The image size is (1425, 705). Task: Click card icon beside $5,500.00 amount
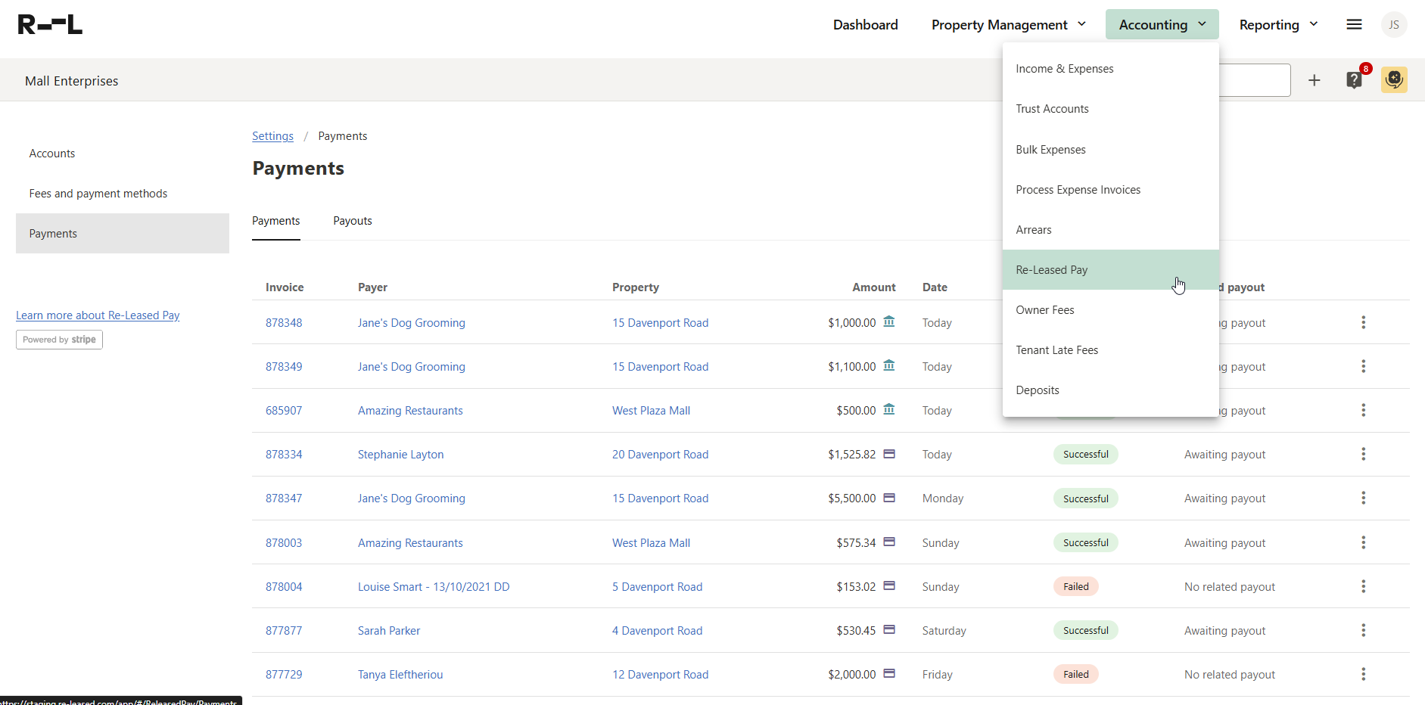point(889,498)
